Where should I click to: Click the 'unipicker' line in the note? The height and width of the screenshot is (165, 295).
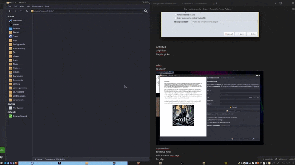pos(161,51)
